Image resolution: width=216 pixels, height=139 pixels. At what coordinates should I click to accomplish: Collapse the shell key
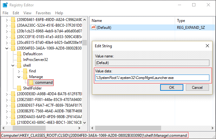(x=13, y=65)
